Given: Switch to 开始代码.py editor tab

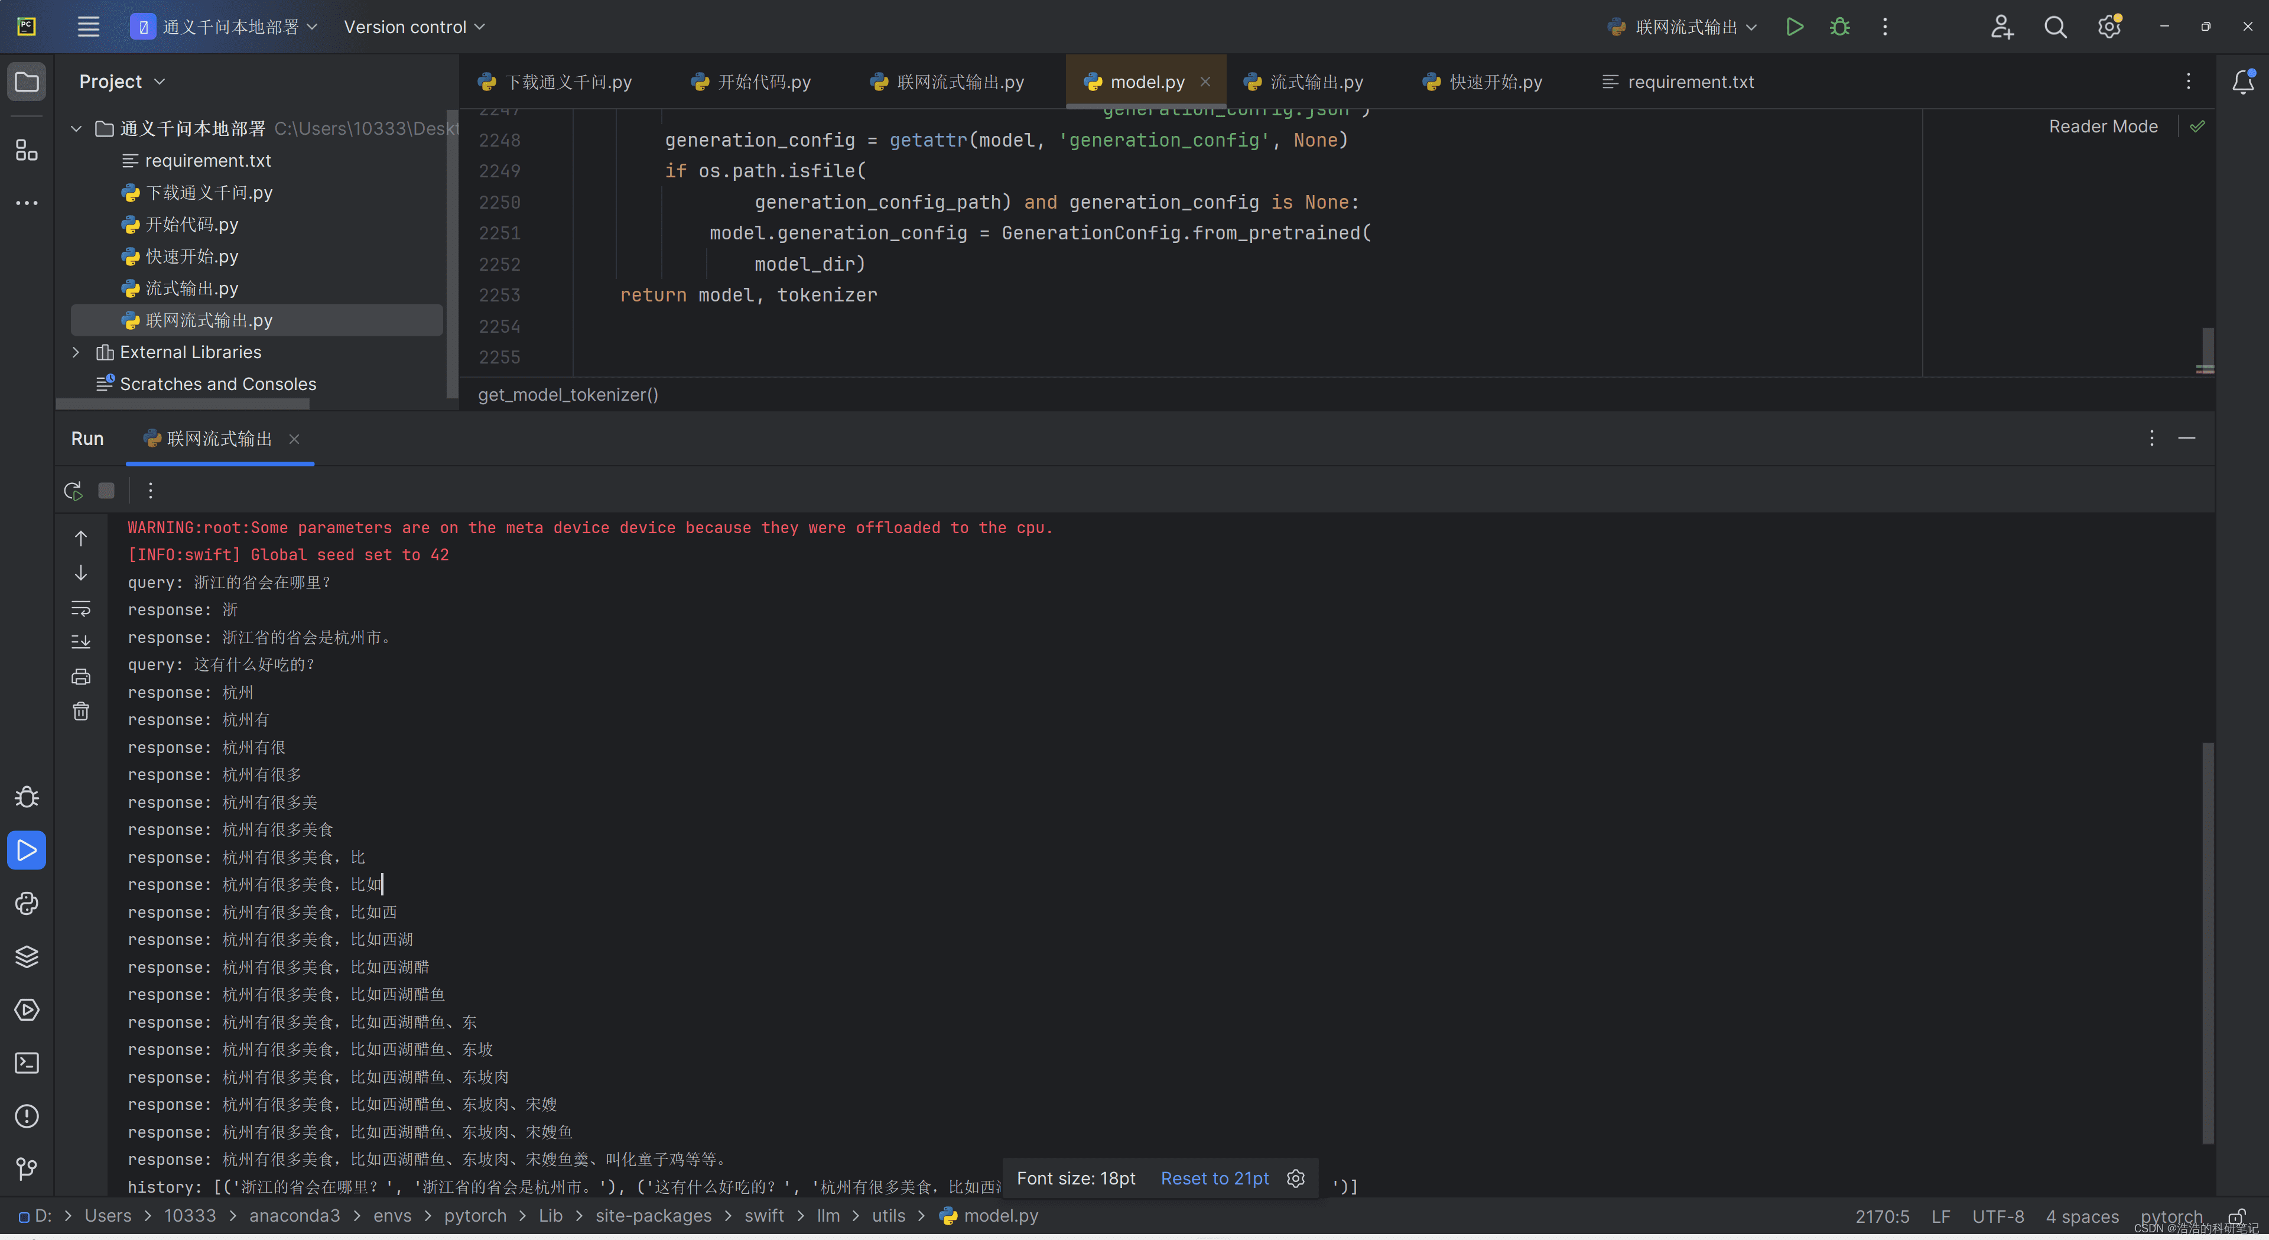Looking at the screenshot, I should pyautogui.click(x=752, y=81).
